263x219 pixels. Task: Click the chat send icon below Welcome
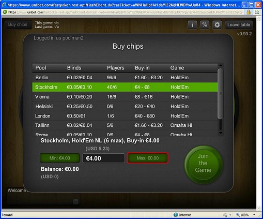(x=76, y=202)
